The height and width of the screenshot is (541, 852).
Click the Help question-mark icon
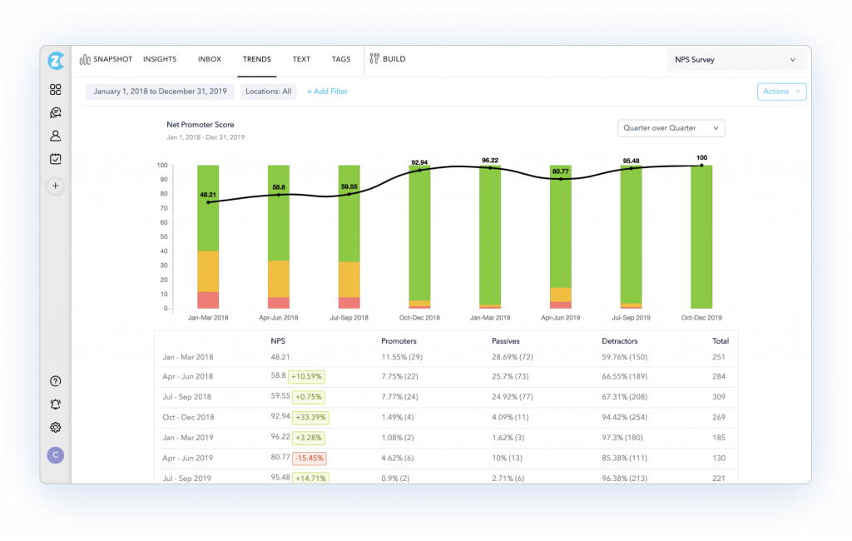click(55, 380)
